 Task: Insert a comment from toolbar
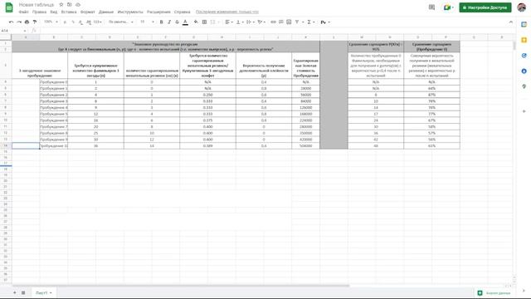pos(280,22)
